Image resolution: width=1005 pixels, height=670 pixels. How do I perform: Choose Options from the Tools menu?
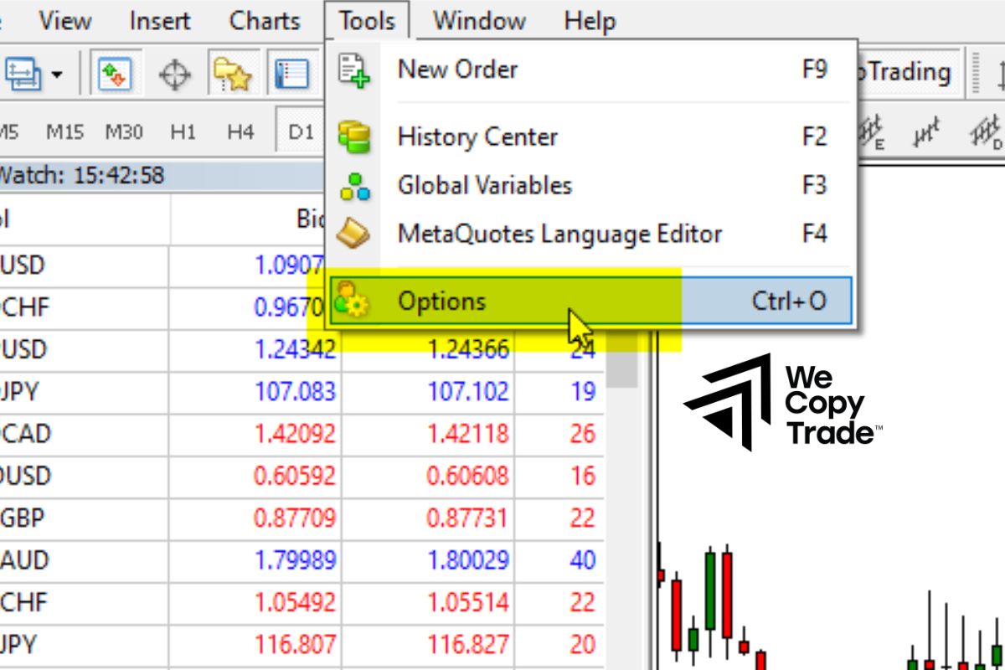pos(441,301)
